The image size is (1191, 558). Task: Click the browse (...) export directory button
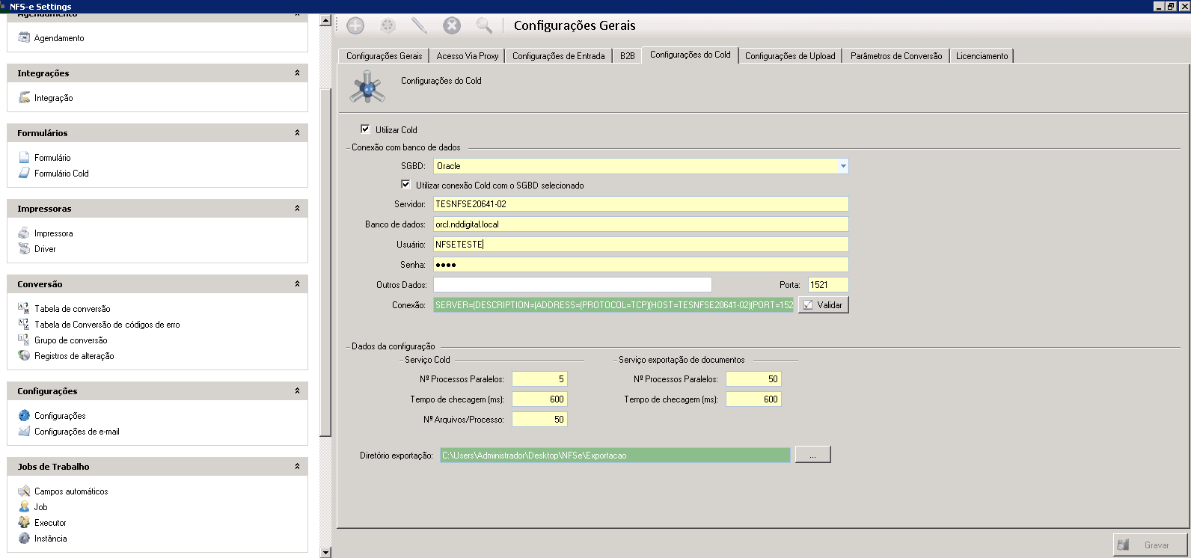[812, 455]
